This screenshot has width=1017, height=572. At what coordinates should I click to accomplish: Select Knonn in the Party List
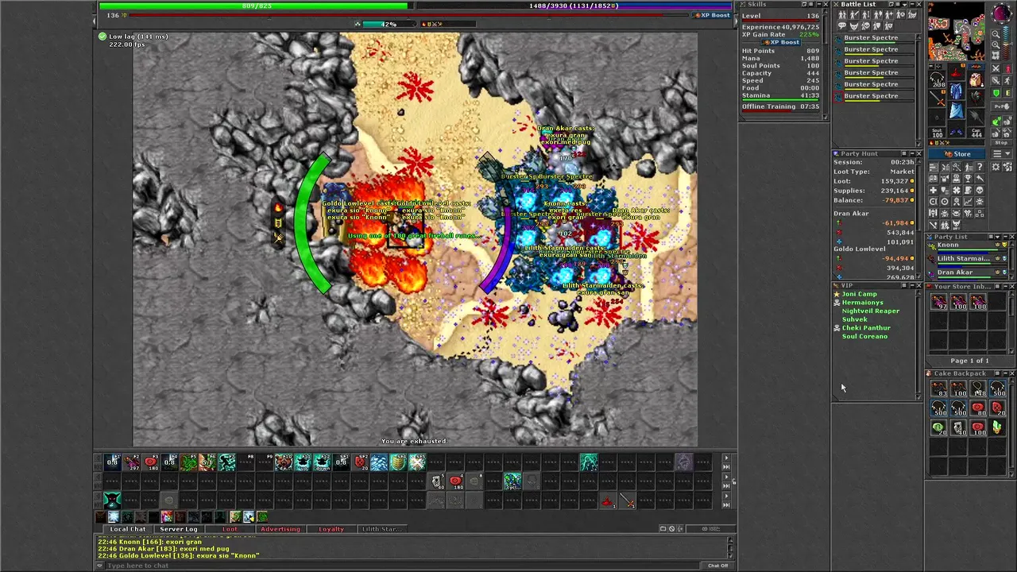click(967, 245)
